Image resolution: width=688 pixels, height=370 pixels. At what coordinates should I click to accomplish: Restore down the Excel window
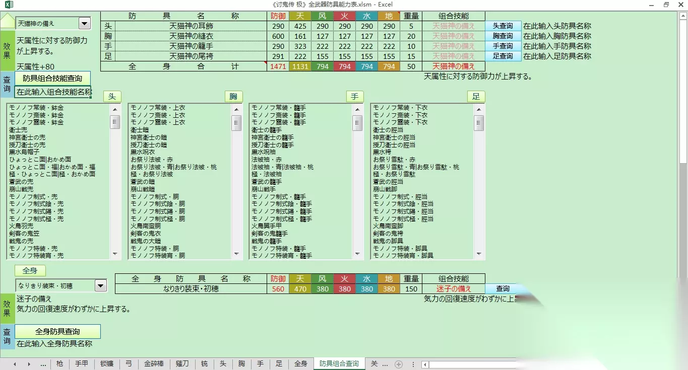(x=666, y=5)
